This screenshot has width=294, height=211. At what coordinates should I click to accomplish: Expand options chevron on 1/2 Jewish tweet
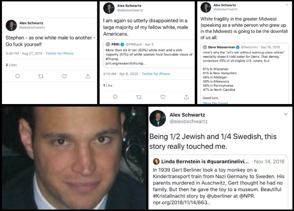point(285,114)
